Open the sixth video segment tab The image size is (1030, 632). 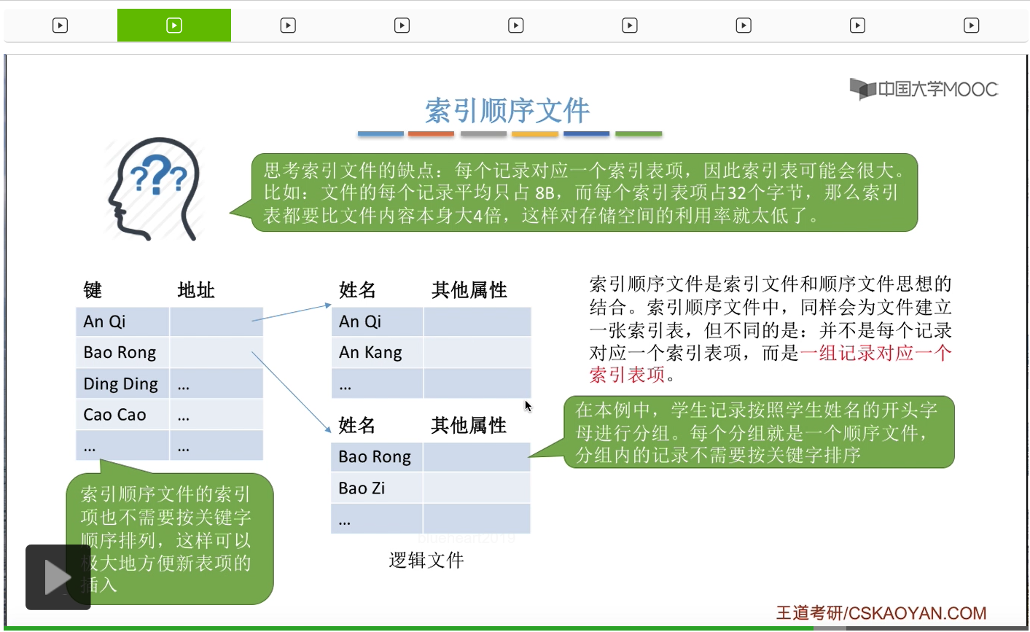tap(630, 26)
